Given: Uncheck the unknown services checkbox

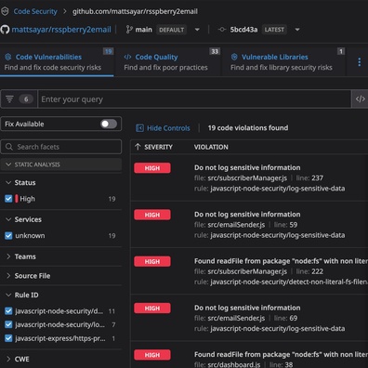Looking at the screenshot, I should 8,235.
